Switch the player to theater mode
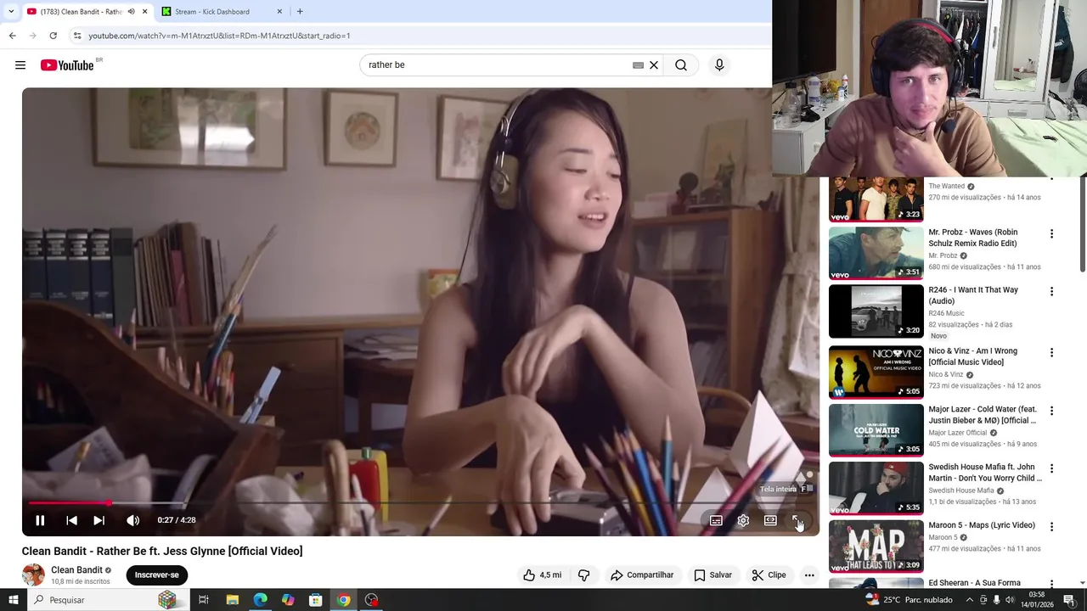Viewport: 1087px width, 611px height. pos(770,520)
